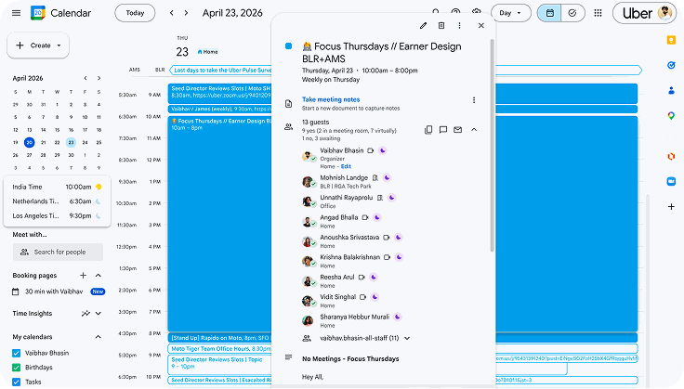Email guests using the envelope icon

(x=457, y=130)
